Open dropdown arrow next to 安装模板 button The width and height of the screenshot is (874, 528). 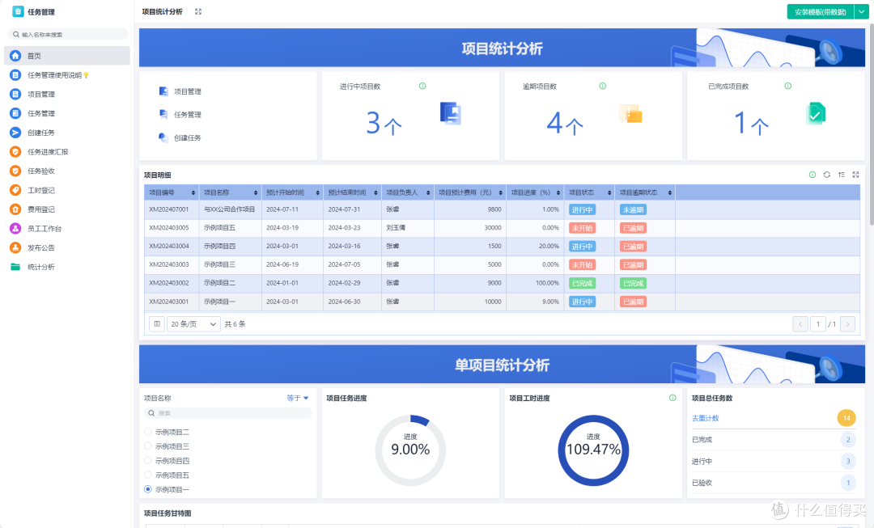coord(861,11)
